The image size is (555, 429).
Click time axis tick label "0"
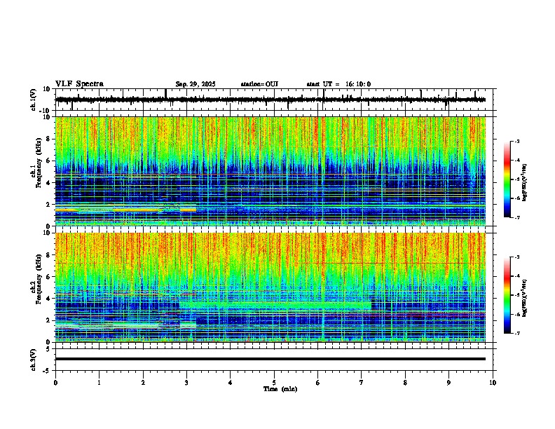55,383
